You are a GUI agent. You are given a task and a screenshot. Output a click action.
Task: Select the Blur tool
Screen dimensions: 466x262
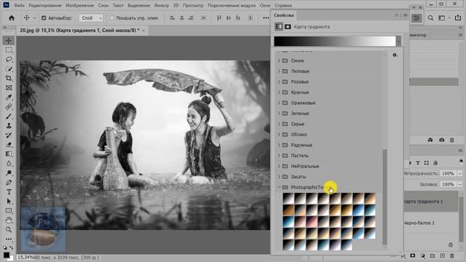pyautogui.click(x=9, y=163)
